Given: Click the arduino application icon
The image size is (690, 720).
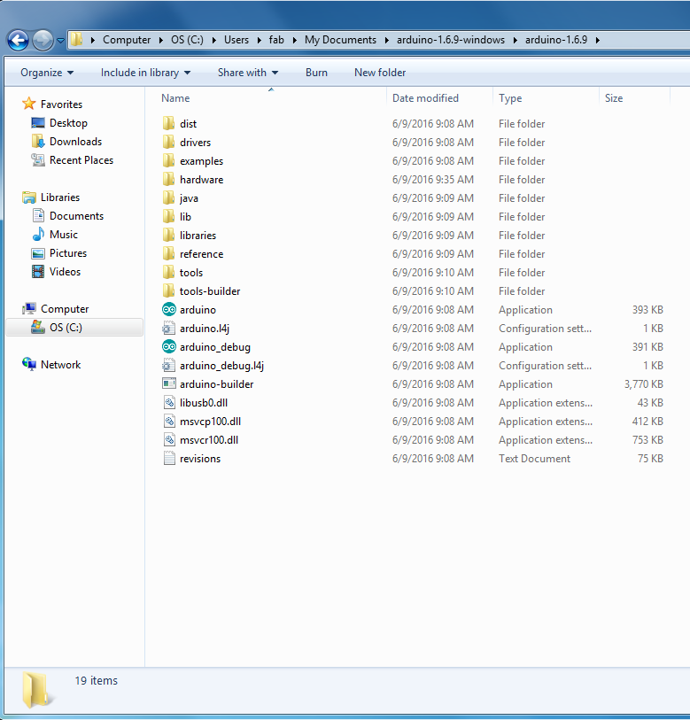Looking at the screenshot, I should click(x=168, y=309).
